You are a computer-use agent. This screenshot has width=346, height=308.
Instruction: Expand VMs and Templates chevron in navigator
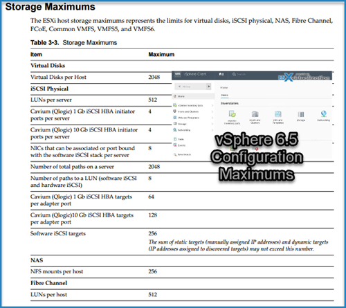point(212,118)
